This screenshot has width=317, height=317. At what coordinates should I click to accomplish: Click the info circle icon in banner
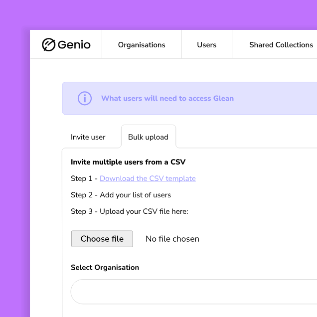[x=85, y=98]
